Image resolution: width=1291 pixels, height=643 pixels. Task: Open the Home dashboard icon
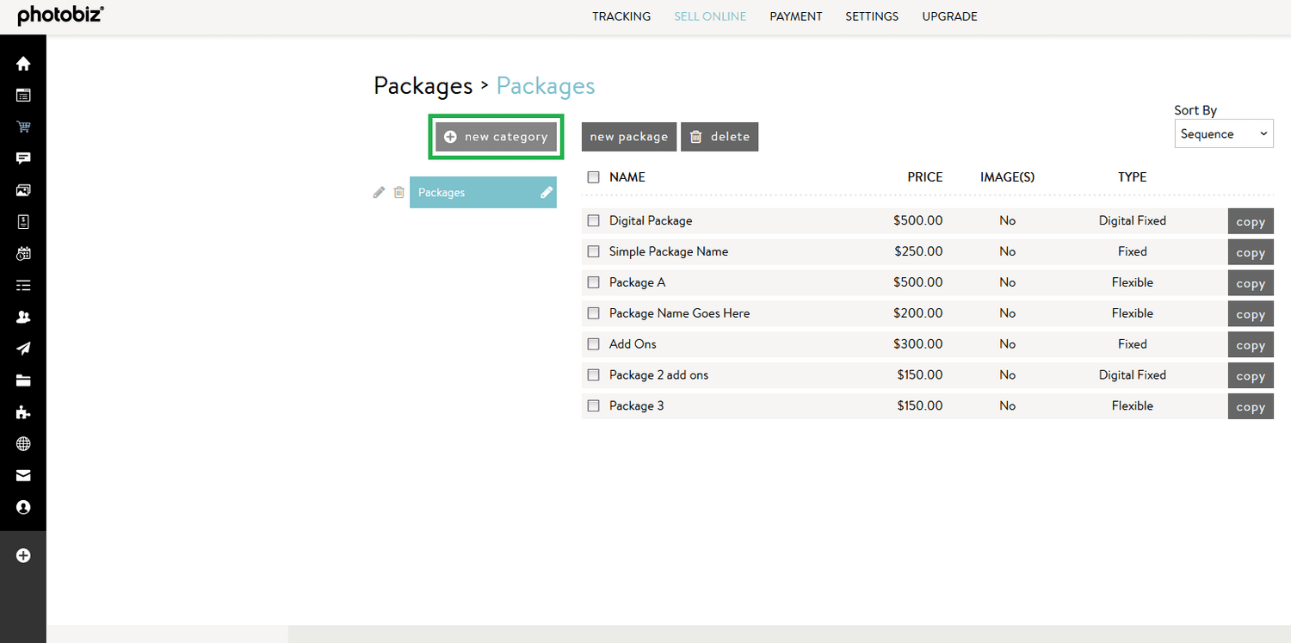23,63
